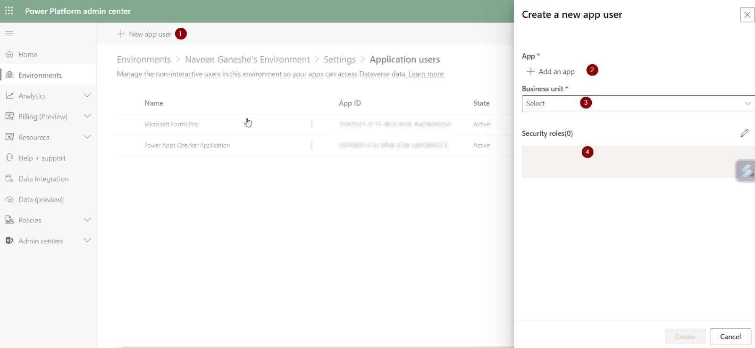Click the Policies icon

[9, 220]
